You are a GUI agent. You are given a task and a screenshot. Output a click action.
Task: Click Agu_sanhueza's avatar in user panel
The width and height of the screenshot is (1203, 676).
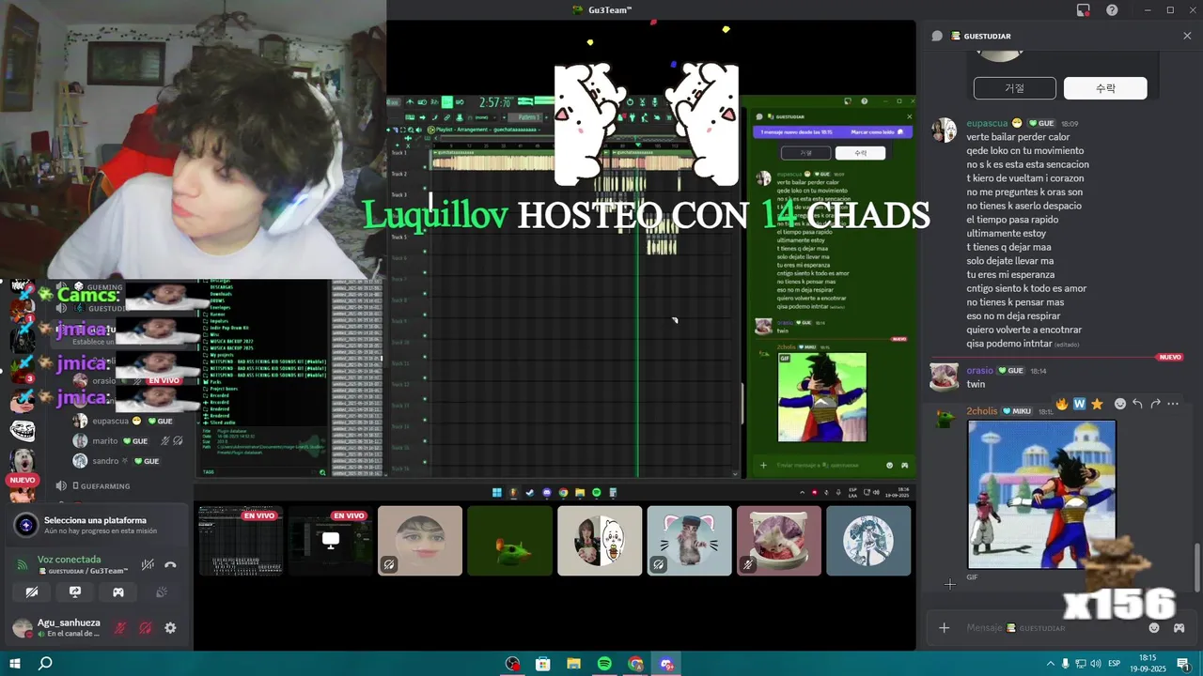pos(23,628)
